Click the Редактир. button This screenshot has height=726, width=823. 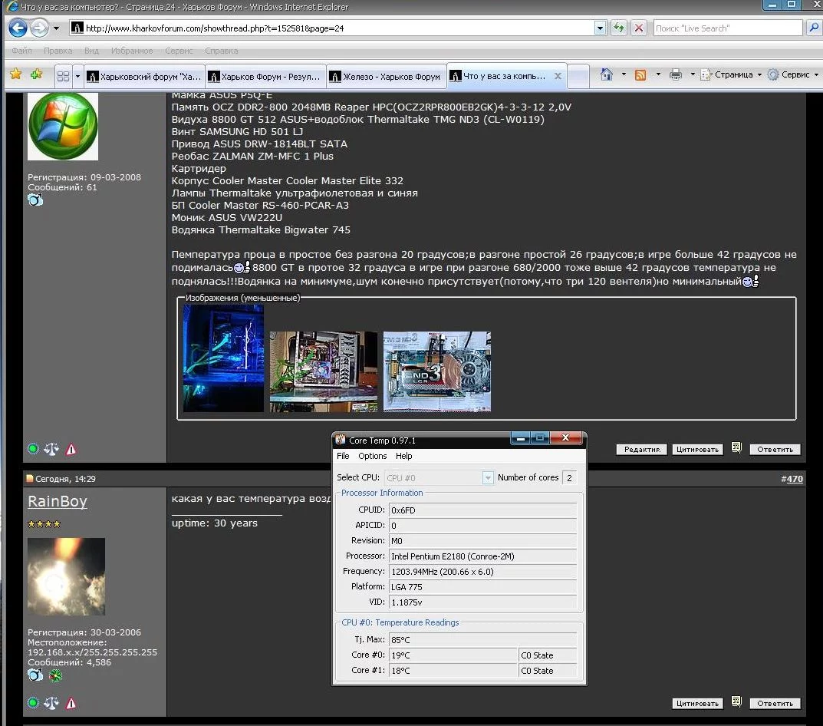642,449
